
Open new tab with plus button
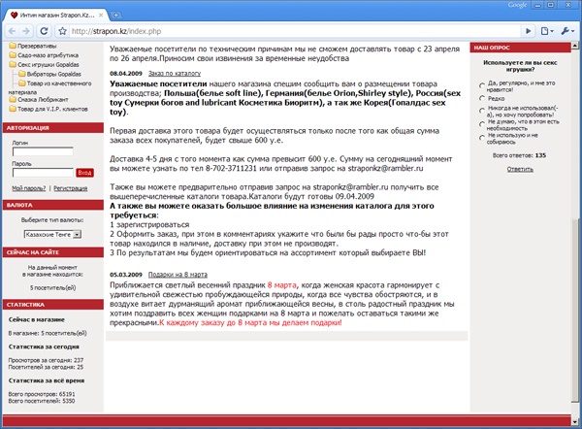(x=115, y=16)
